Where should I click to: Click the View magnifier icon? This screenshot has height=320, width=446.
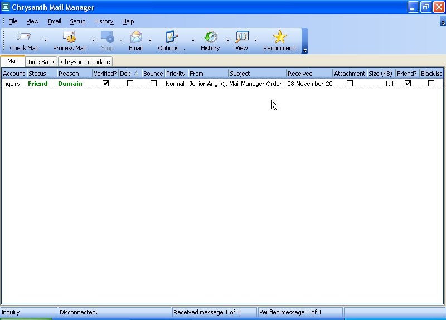click(x=241, y=38)
